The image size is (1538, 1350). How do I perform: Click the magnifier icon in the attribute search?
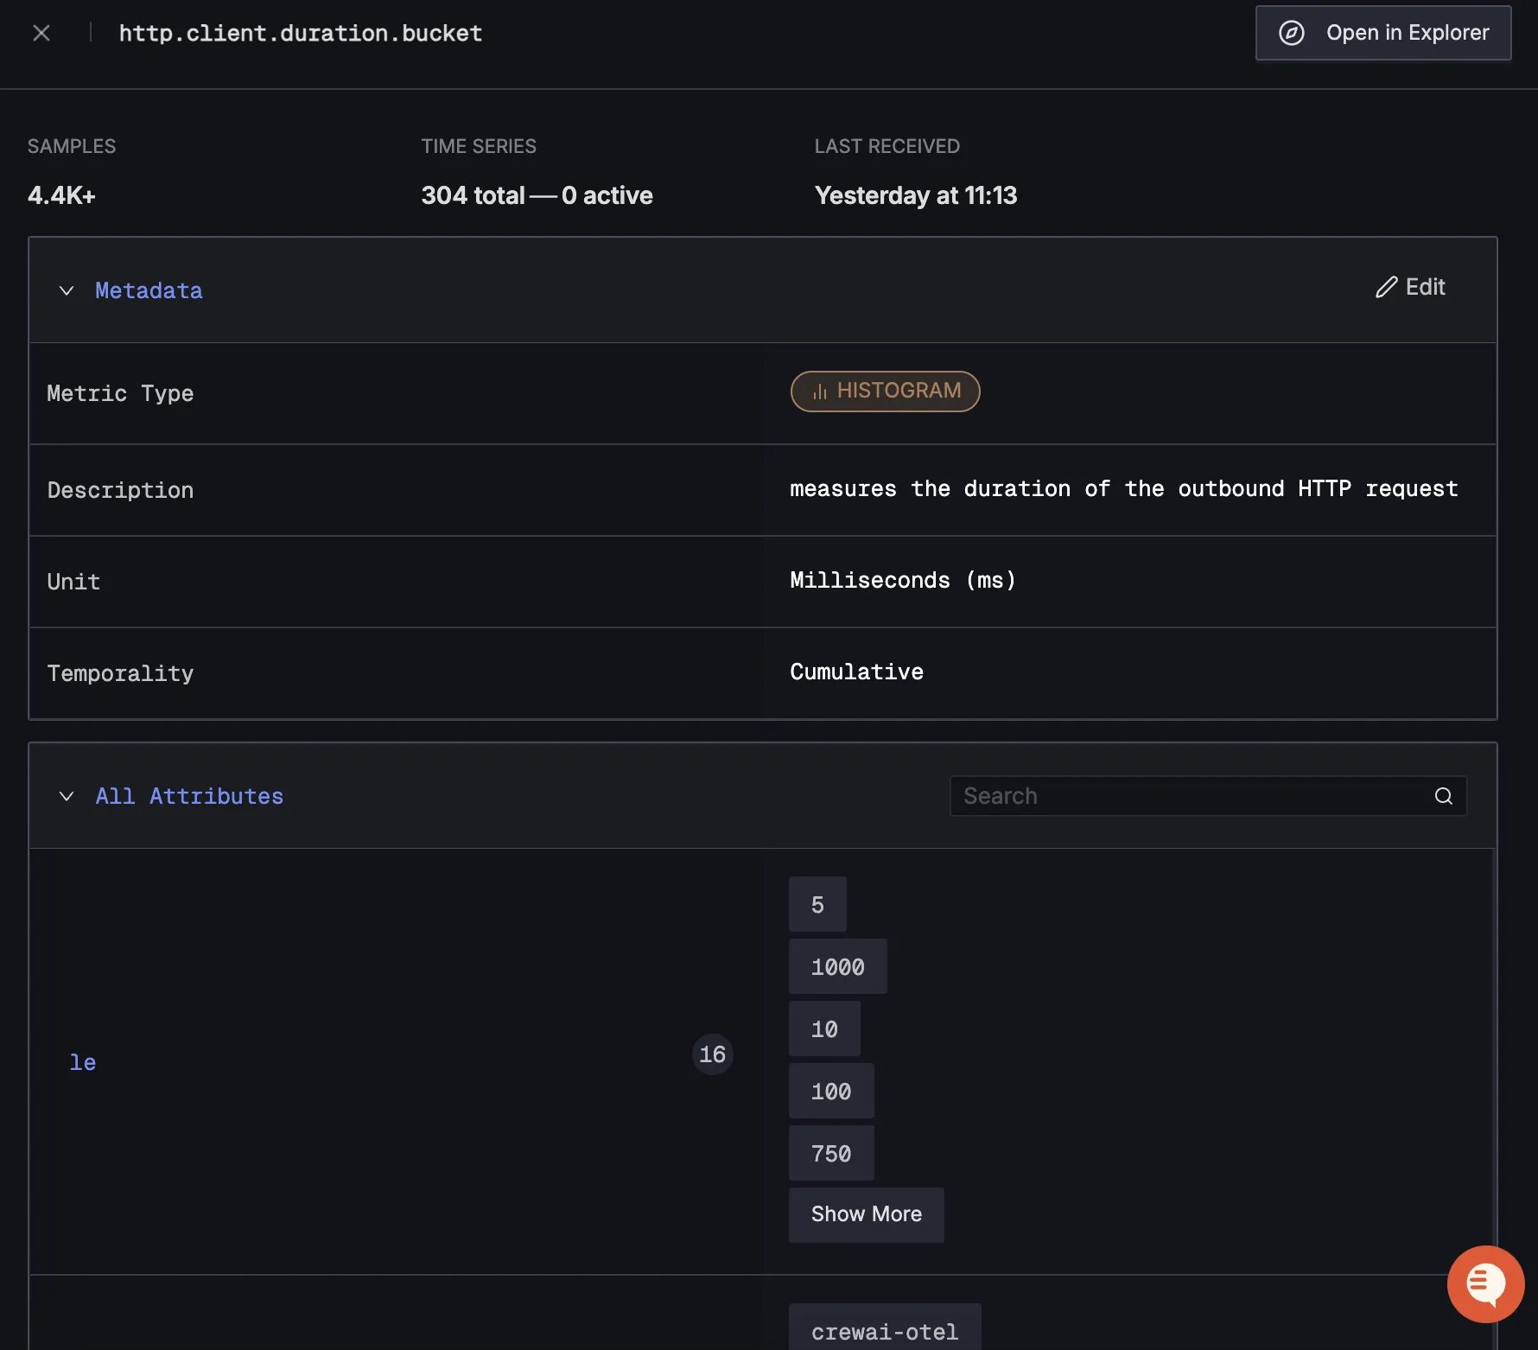click(1443, 795)
